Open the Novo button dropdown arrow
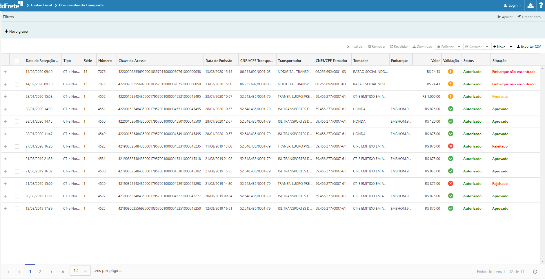 pos(511,47)
